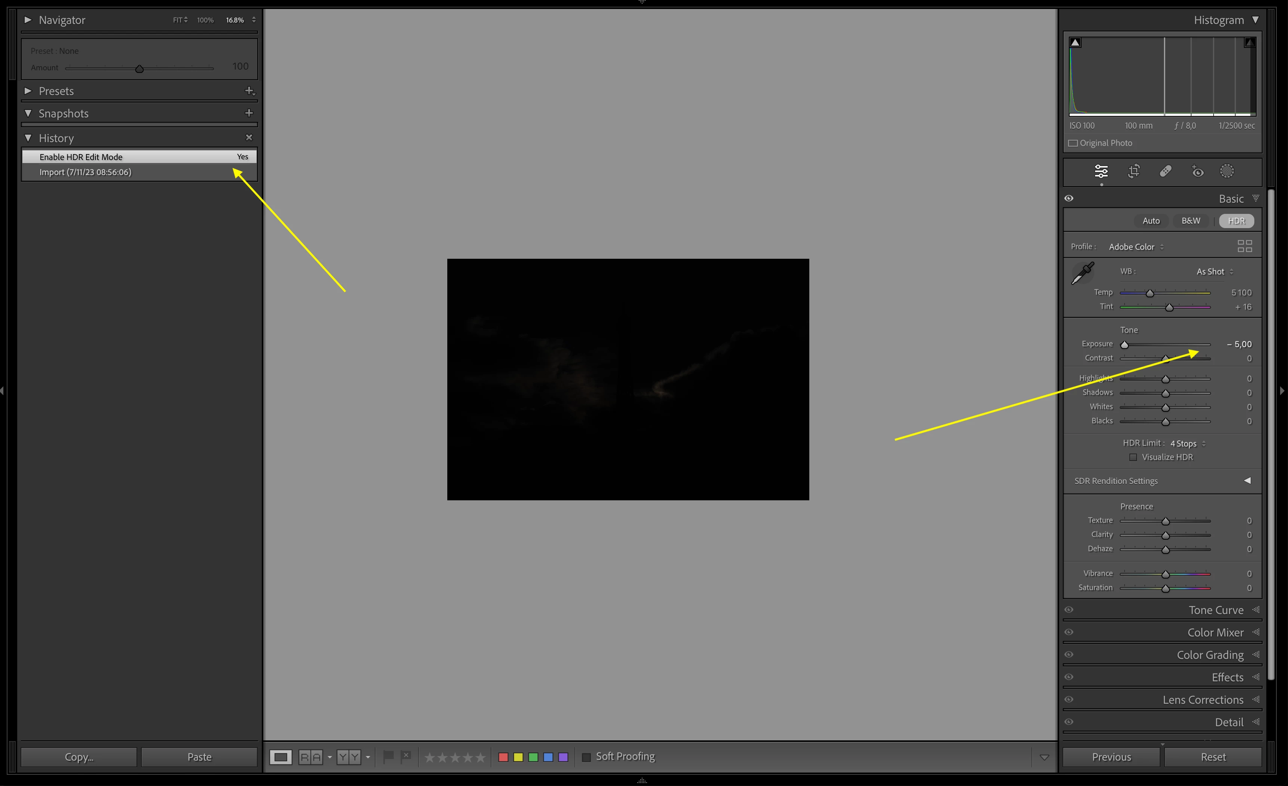Open the Tone Curve panel

(1215, 610)
